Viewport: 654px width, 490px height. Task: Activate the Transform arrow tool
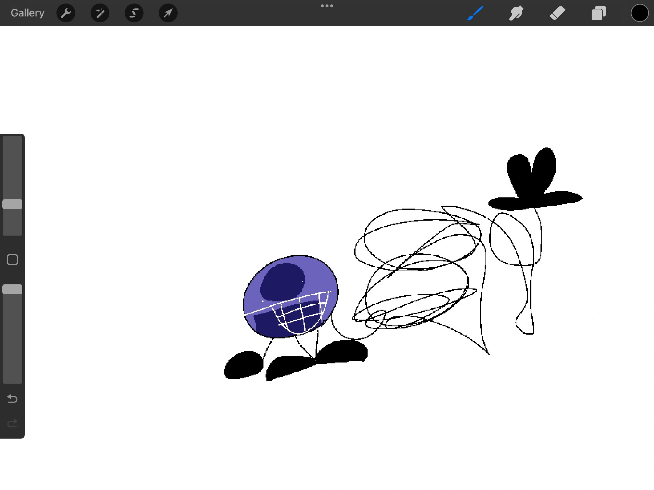[x=168, y=13]
